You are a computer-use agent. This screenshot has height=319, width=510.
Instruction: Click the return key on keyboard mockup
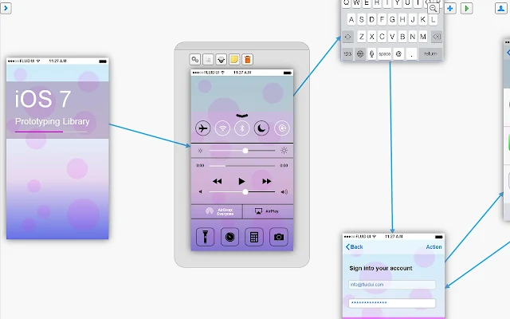(x=430, y=53)
